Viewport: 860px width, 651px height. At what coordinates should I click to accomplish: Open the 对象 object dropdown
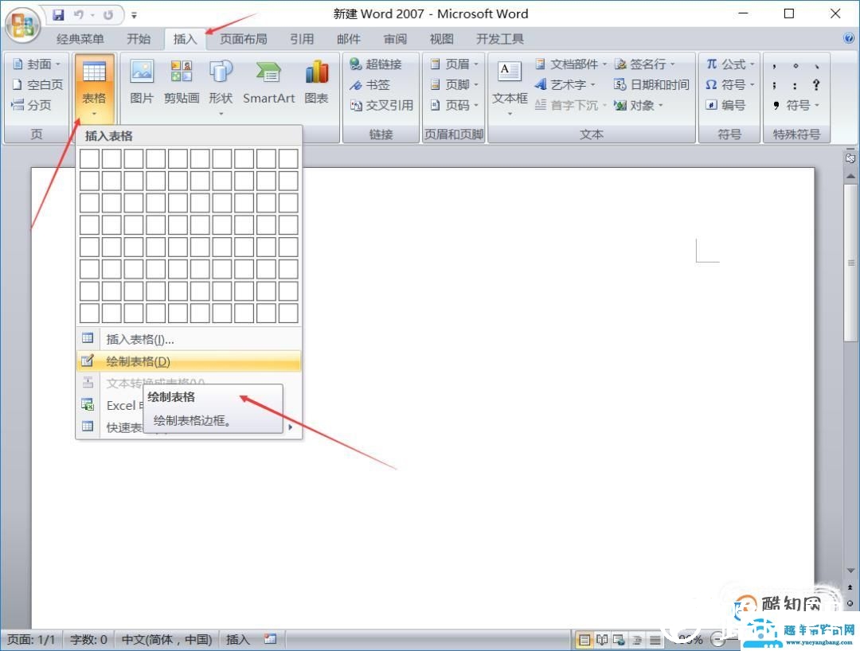tap(639, 105)
